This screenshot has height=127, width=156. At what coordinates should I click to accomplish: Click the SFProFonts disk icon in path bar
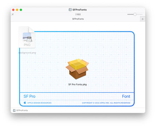[14, 110]
